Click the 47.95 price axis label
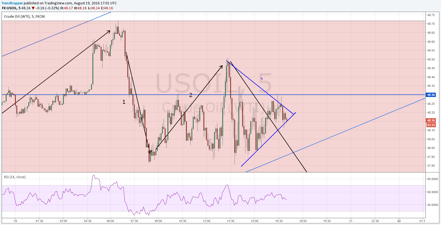Image resolution: width=441 pixels, height=225 pixels. tap(431, 157)
